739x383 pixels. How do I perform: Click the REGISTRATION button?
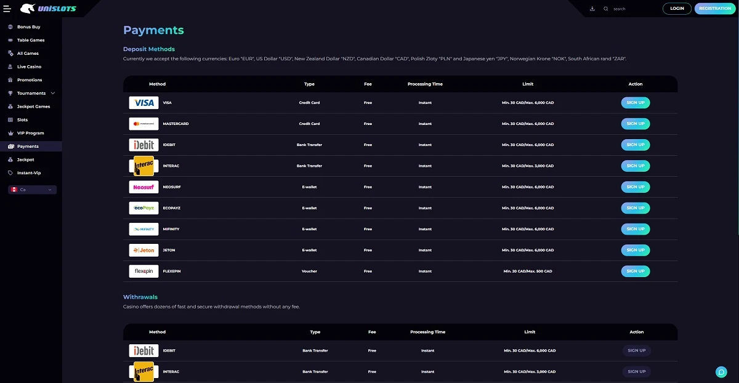pos(715,9)
